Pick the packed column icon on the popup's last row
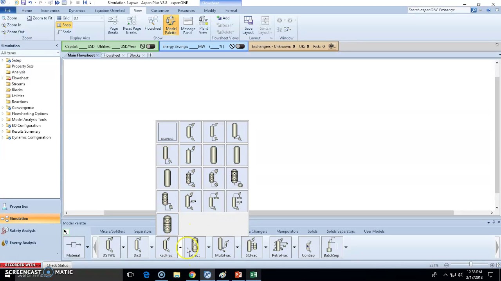This screenshot has height=281, width=501. tap(167, 224)
